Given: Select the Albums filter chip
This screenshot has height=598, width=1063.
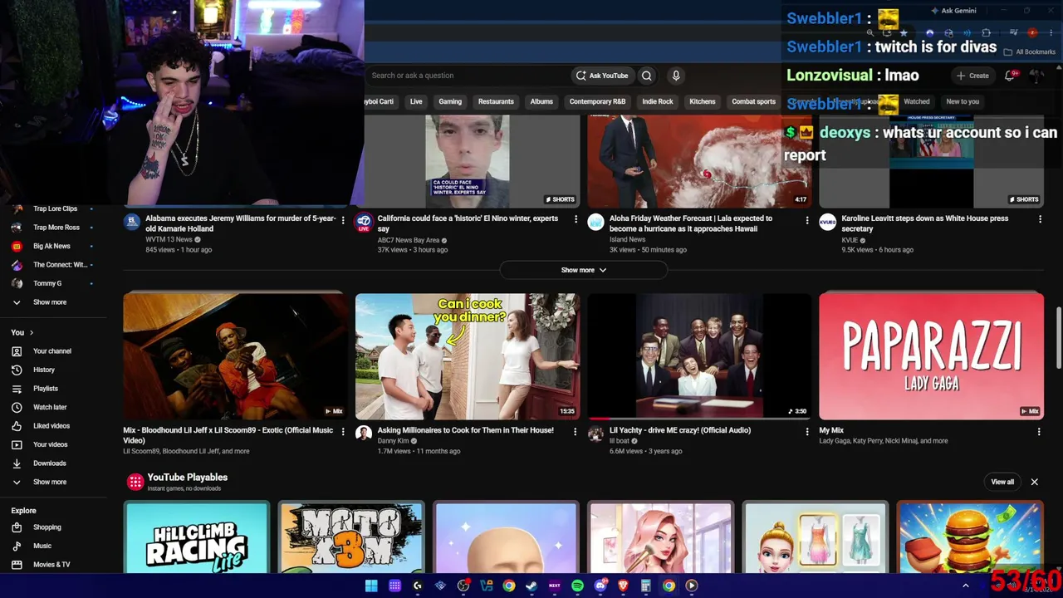Looking at the screenshot, I should click(541, 101).
